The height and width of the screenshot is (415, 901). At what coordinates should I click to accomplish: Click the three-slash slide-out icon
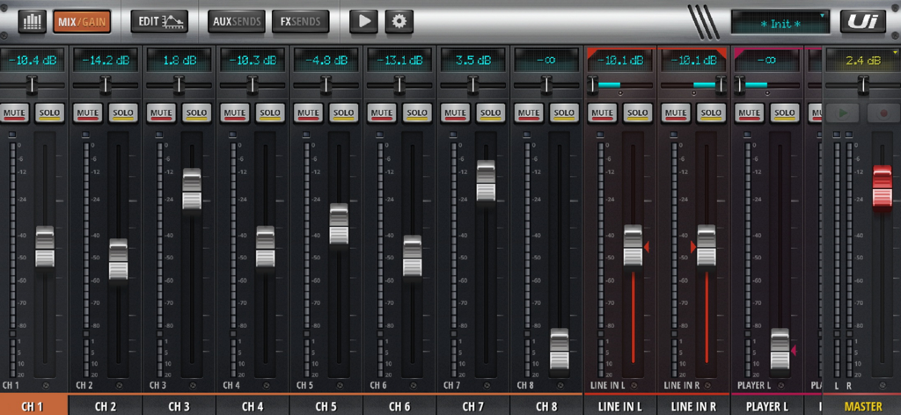(704, 22)
